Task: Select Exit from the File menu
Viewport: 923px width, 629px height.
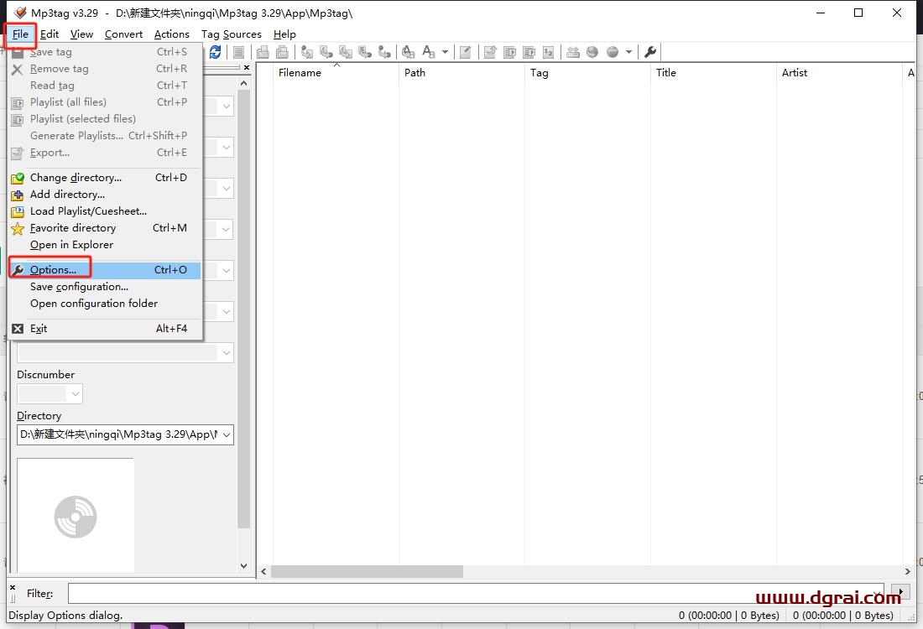Action: pos(105,329)
